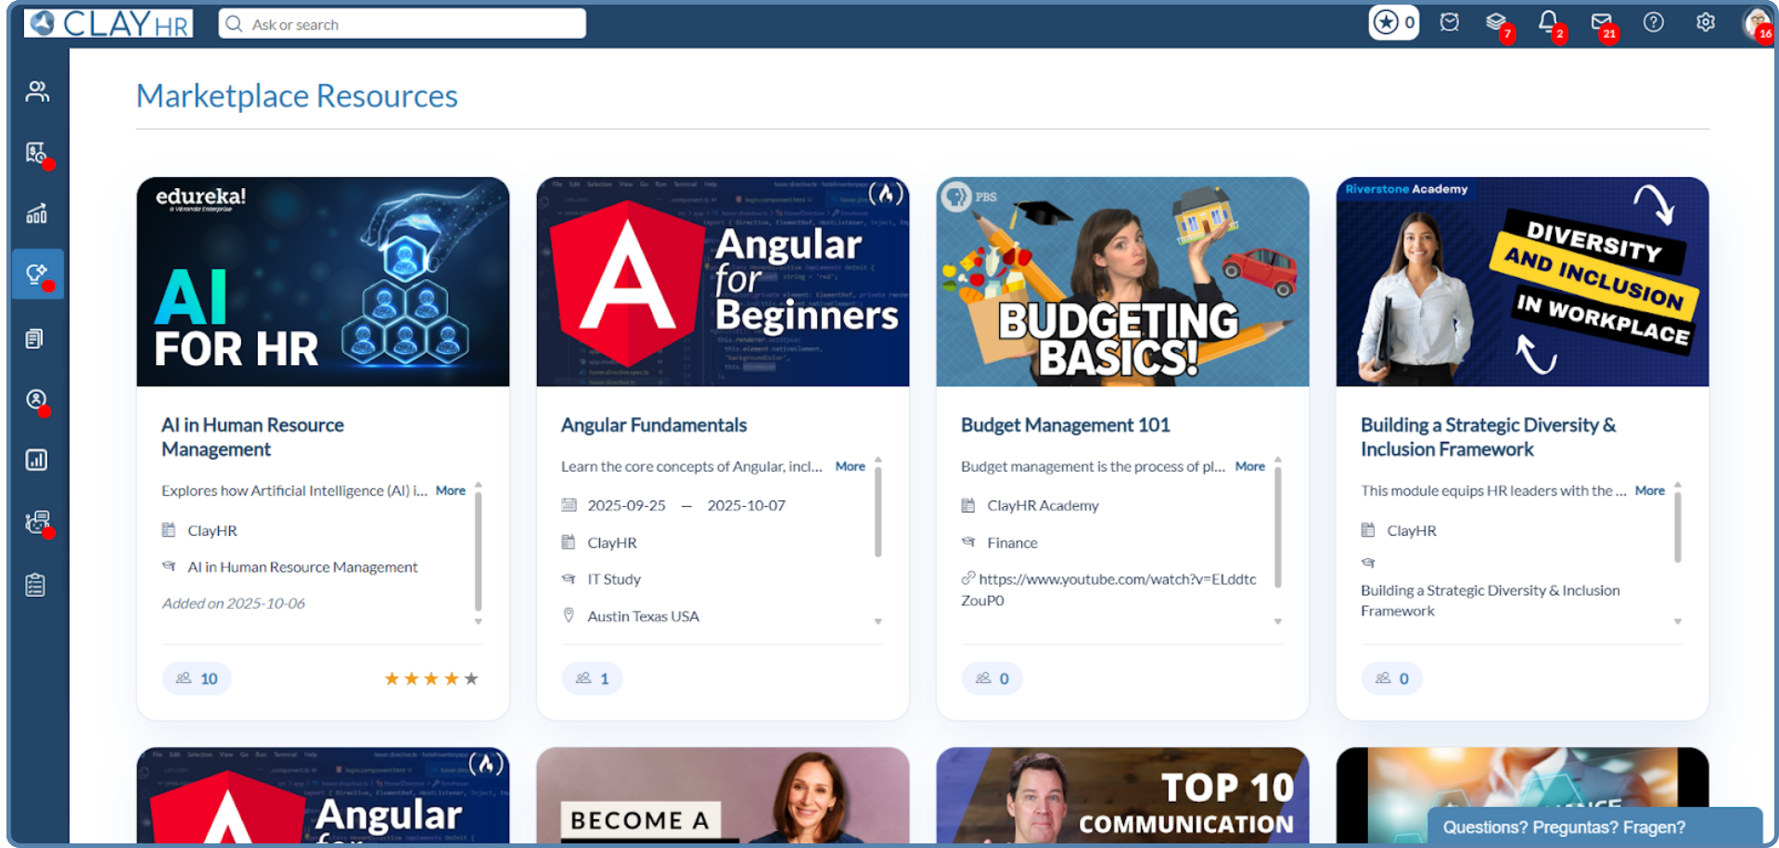Expand the Budget Management 101 card details
This screenshot has width=1779, height=848.
click(1278, 621)
